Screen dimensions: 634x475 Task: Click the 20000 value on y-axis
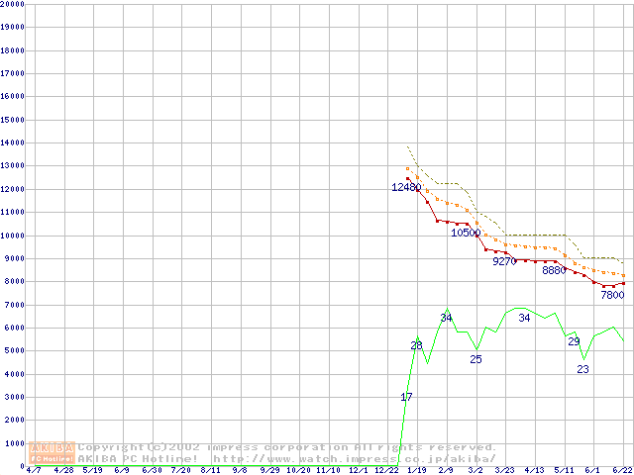tap(12, 4)
